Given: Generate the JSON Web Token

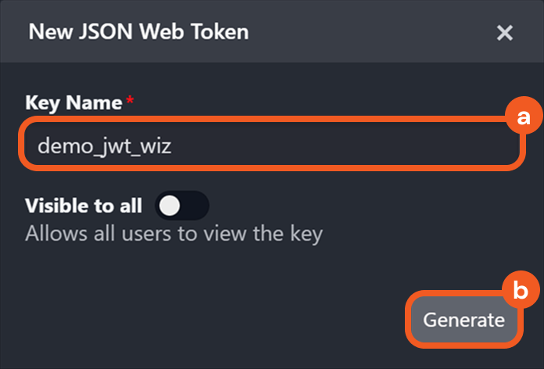Looking at the screenshot, I should tap(463, 320).
